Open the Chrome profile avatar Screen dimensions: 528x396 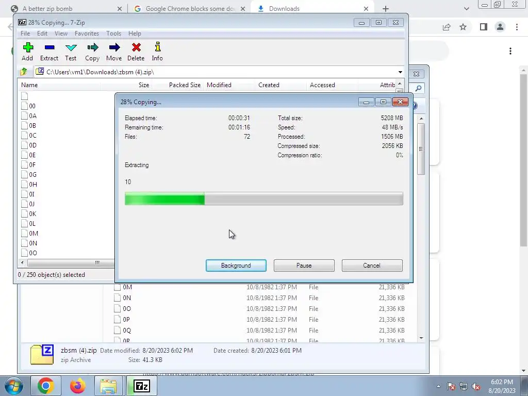pyautogui.click(x=500, y=27)
